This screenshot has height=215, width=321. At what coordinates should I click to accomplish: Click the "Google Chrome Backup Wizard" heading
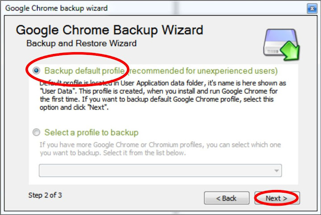click(x=110, y=30)
